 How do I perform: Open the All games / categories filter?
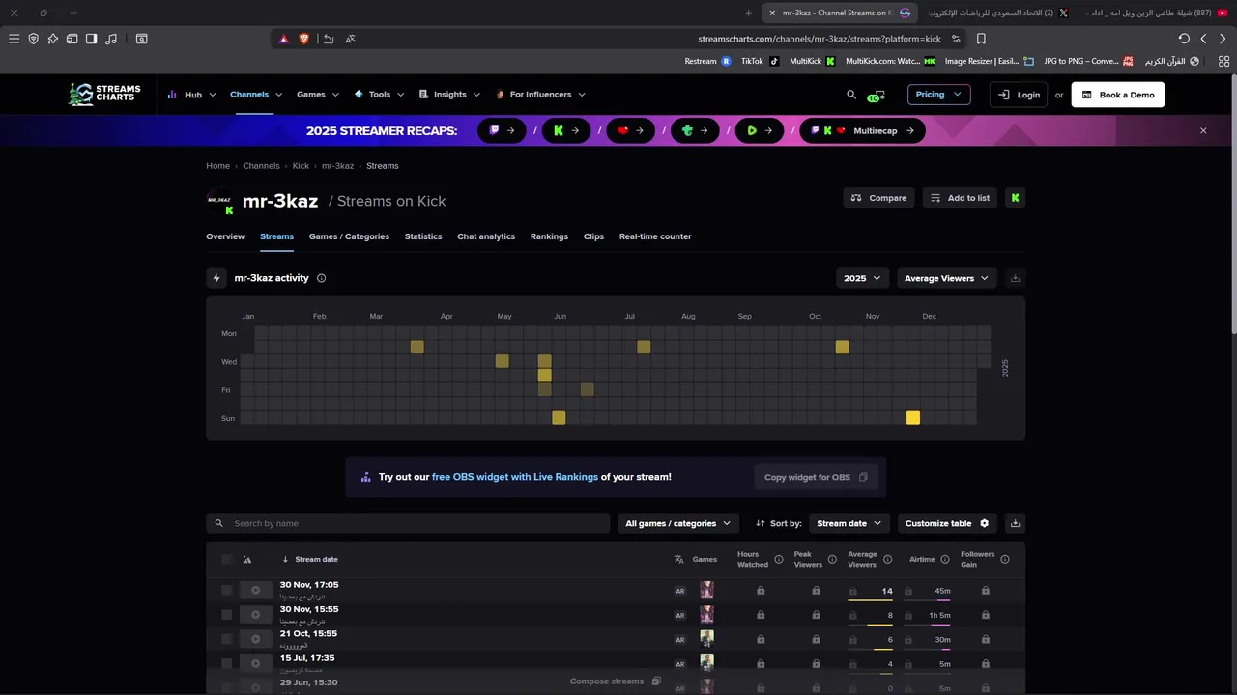678,523
